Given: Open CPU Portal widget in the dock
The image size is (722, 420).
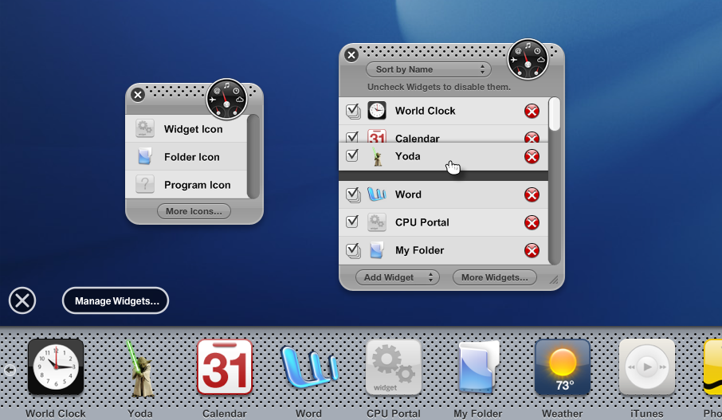Looking at the screenshot, I should pos(394,367).
